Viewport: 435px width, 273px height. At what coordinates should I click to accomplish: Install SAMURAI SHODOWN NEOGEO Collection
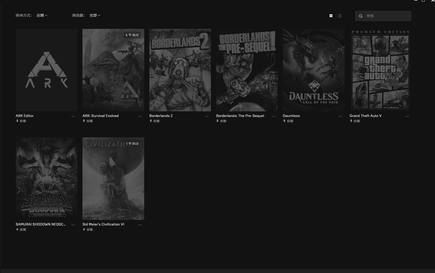tap(21, 230)
